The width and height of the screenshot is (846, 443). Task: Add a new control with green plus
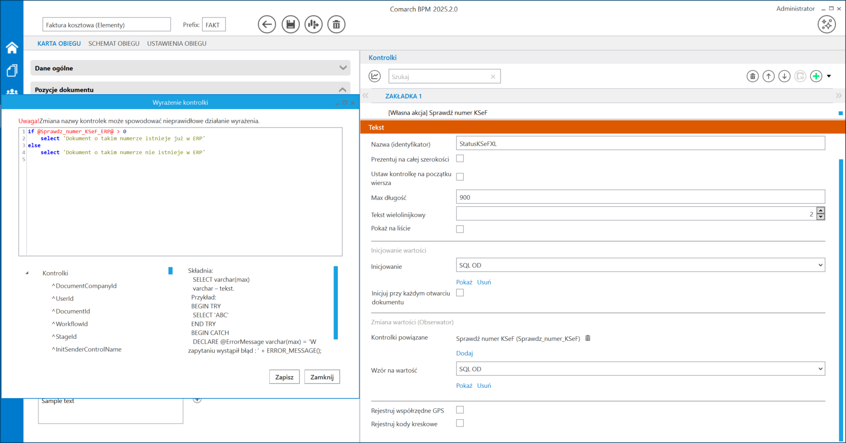[816, 76]
